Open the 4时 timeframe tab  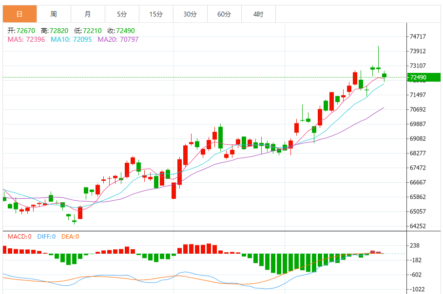(258, 14)
